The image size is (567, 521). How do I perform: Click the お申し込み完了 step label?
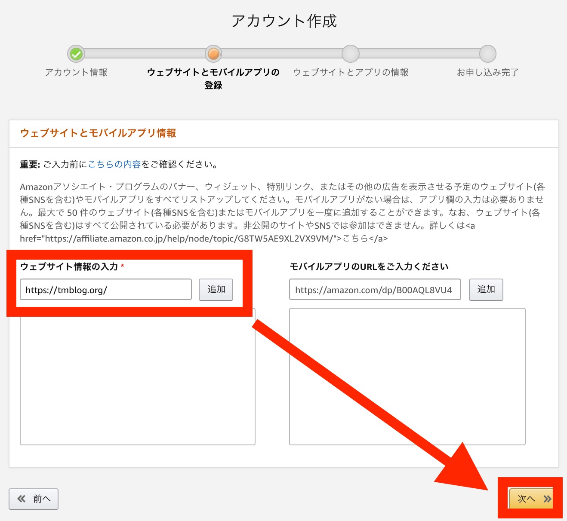[488, 72]
